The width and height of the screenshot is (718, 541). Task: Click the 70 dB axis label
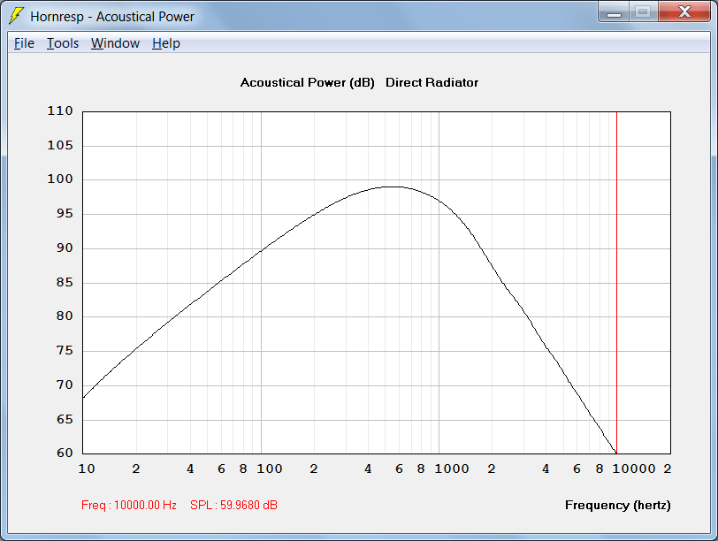click(65, 385)
